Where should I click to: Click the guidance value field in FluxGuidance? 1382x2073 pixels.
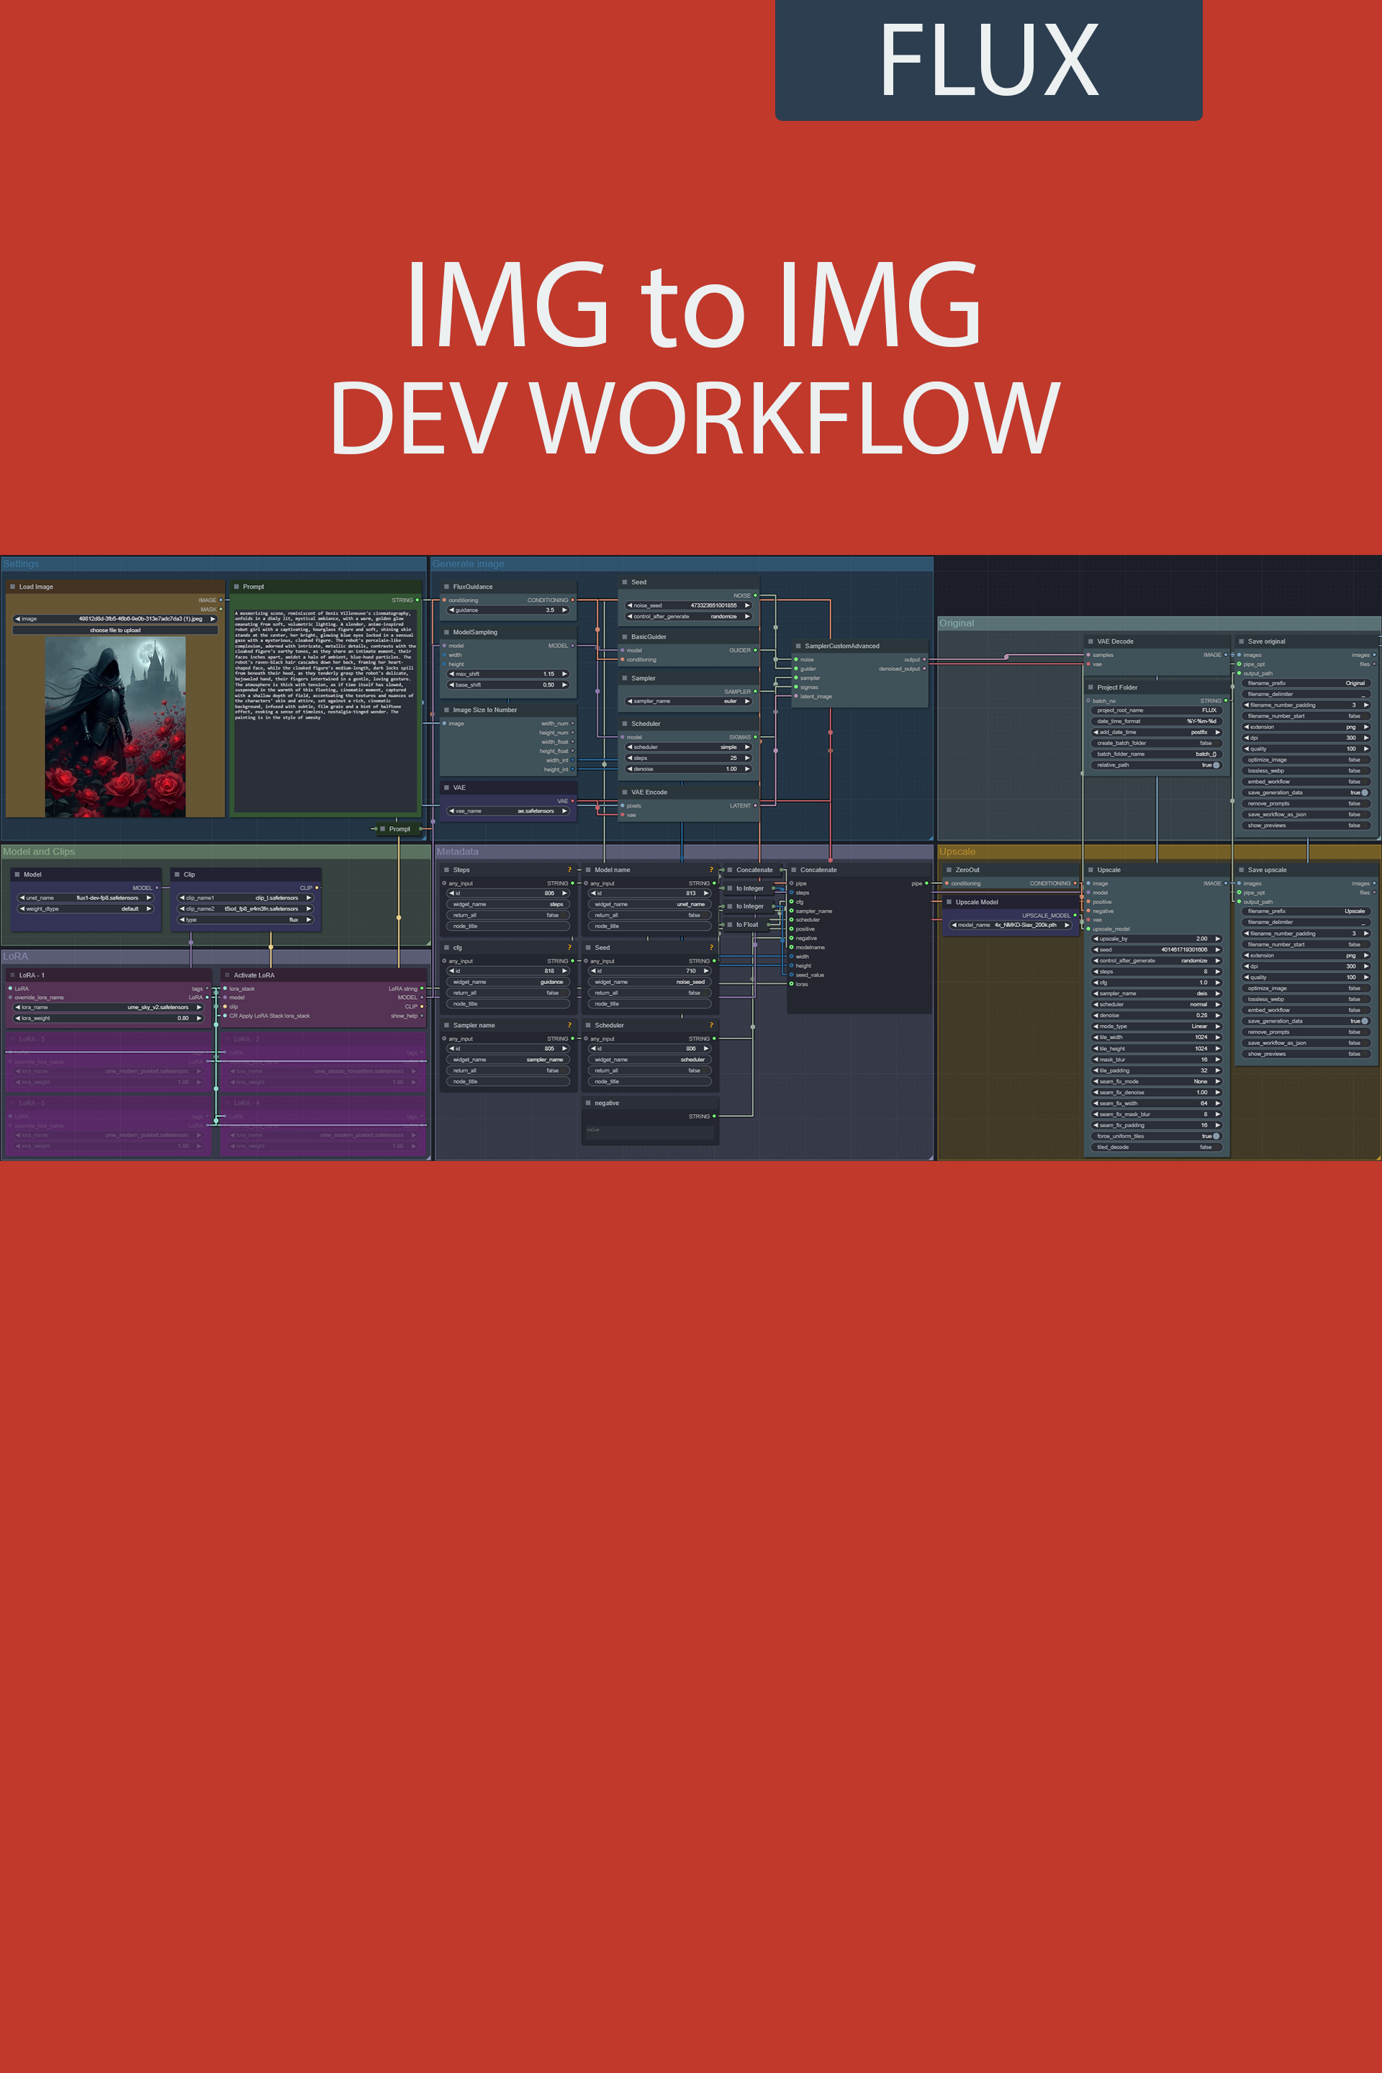pyautogui.click(x=507, y=610)
